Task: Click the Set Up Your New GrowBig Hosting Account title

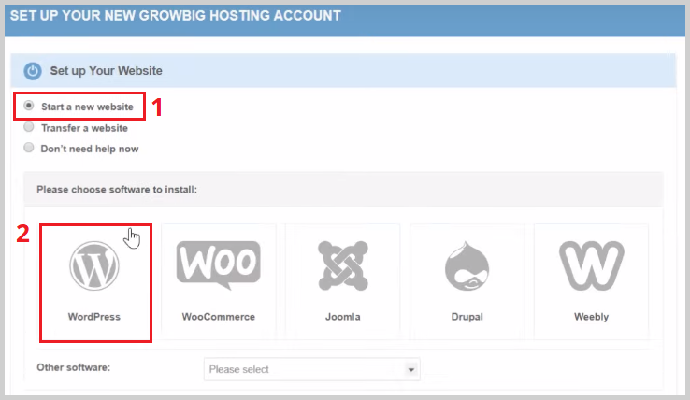Action: click(176, 16)
